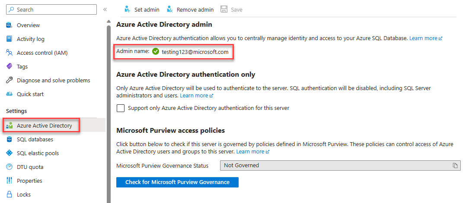
Task: Enable Azure AD-only authentication checkbox
Action: (x=121, y=108)
